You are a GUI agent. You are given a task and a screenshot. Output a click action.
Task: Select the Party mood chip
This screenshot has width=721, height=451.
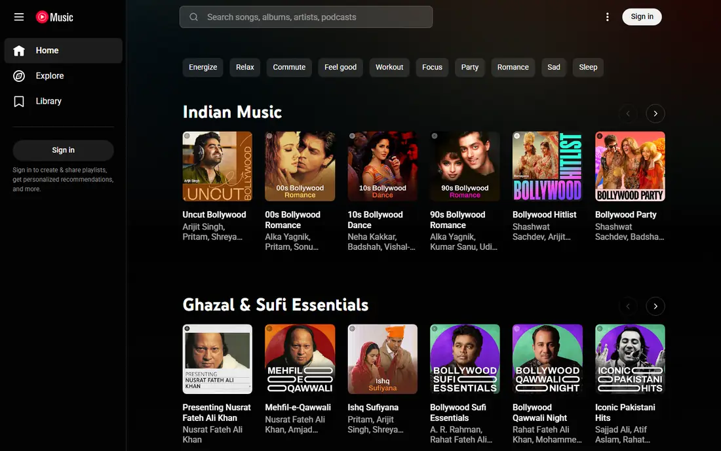pos(470,67)
